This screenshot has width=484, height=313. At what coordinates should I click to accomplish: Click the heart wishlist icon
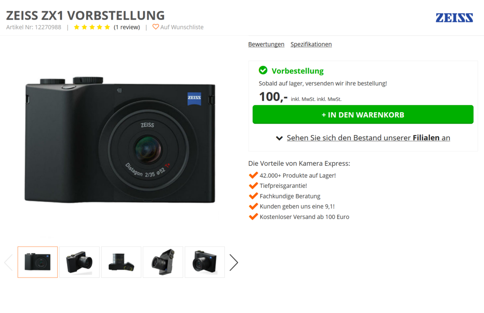156,27
